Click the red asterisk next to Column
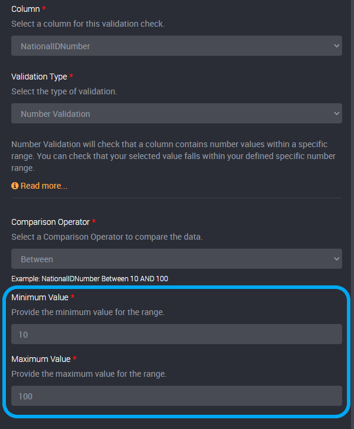The width and height of the screenshot is (354, 429). 44,8
